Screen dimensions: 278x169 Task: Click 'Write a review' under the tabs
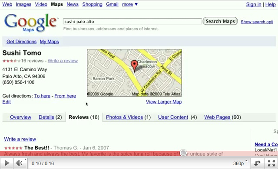[20, 139]
